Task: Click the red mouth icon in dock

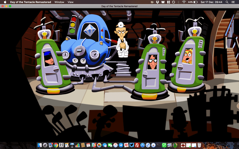Action: click(x=183, y=145)
